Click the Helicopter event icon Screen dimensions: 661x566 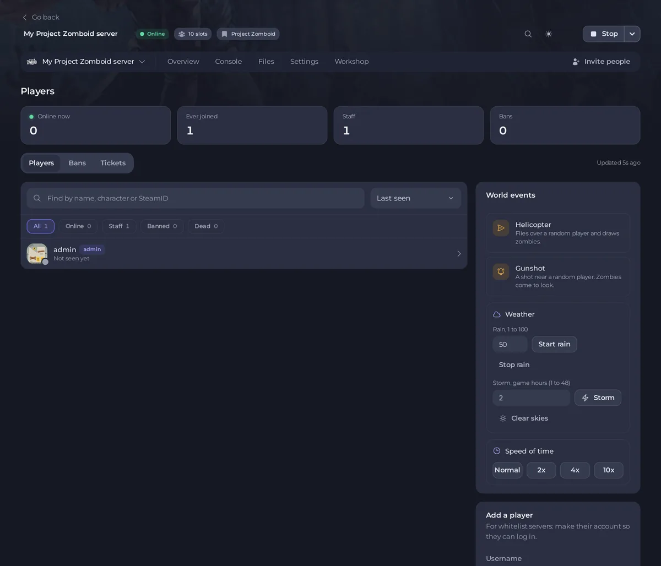pyautogui.click(x=501, y=228)
